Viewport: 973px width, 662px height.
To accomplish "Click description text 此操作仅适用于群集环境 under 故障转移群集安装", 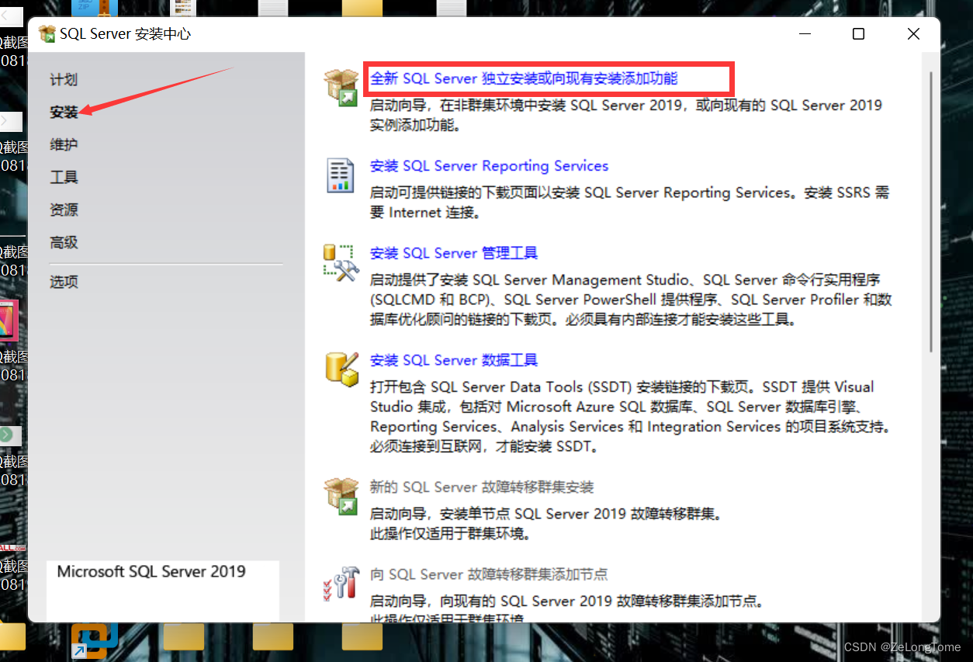I will click(450, 534).
